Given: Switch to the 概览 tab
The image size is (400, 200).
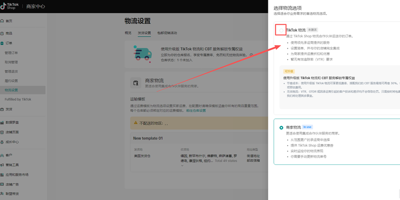Looking at the screenshot, I should coord(128,33).
